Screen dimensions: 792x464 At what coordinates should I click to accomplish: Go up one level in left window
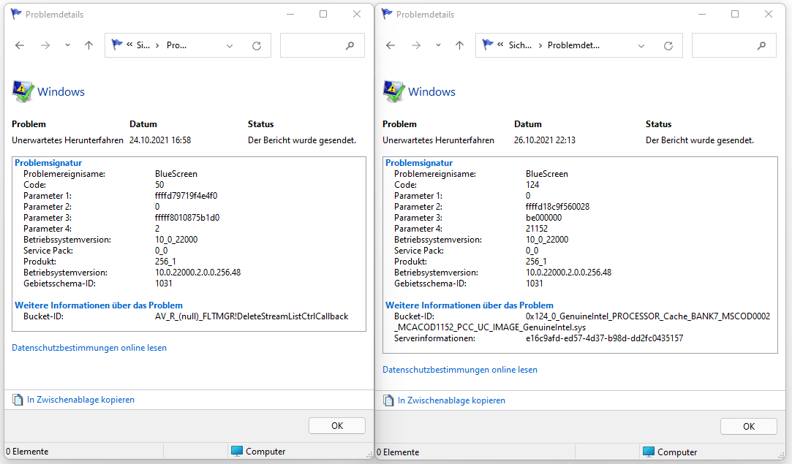(x=89, y=45)
